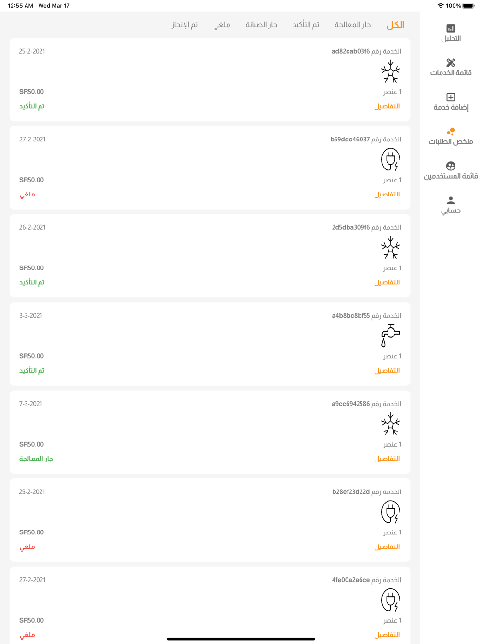482x644 pixels.
Task: Switch to تم الإنجاز tab
Action: 185,25
